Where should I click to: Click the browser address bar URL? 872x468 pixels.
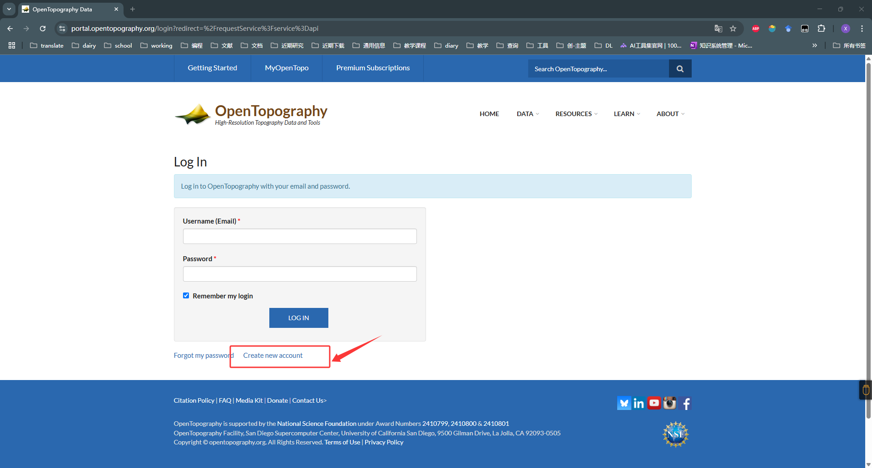tap(194, 29)
